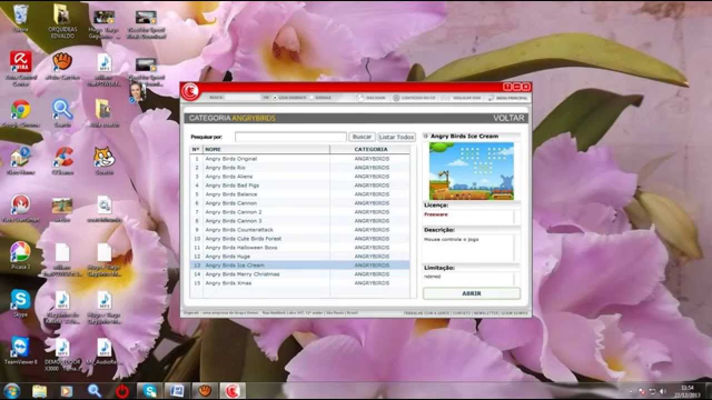Image resolution: width=712 pixels, height=400 pixels.
Task: Click the Discador icon in the toolbar
Action: [360, 98]
